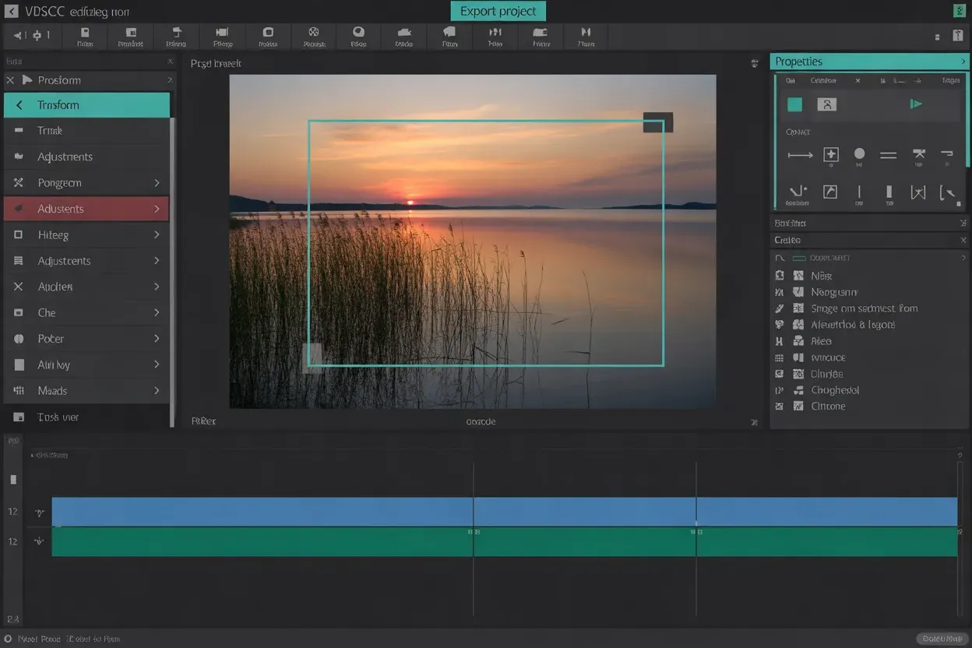Click the Stifdite section header
This screenshot has width=972, height=648.
(869, 223)
